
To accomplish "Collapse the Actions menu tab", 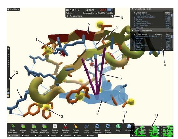I will point(13,135).
